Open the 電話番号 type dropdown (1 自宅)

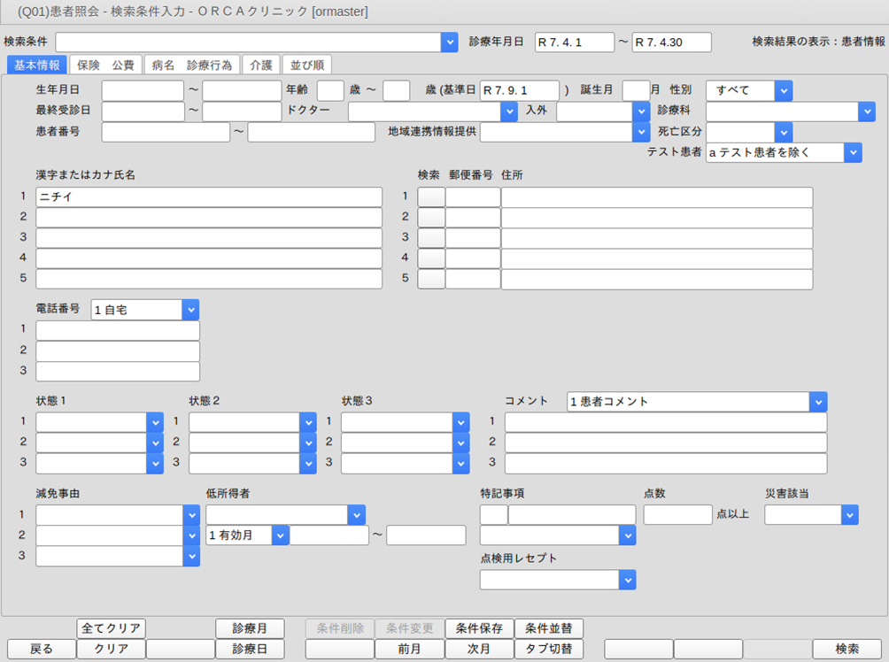tap(189, 310)
